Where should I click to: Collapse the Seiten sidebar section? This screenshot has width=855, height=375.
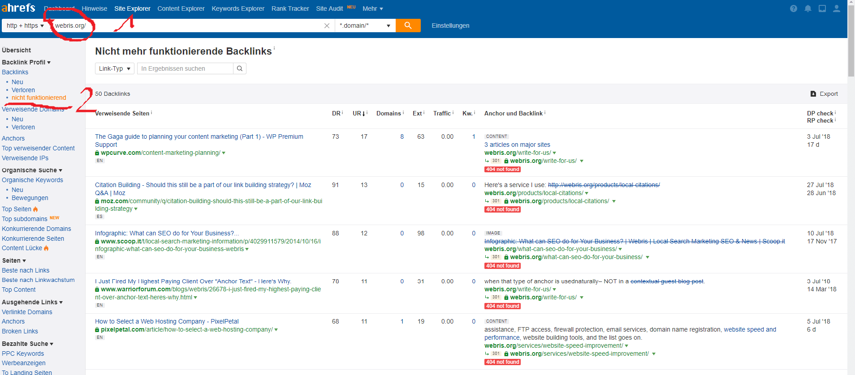click(14, 260)
